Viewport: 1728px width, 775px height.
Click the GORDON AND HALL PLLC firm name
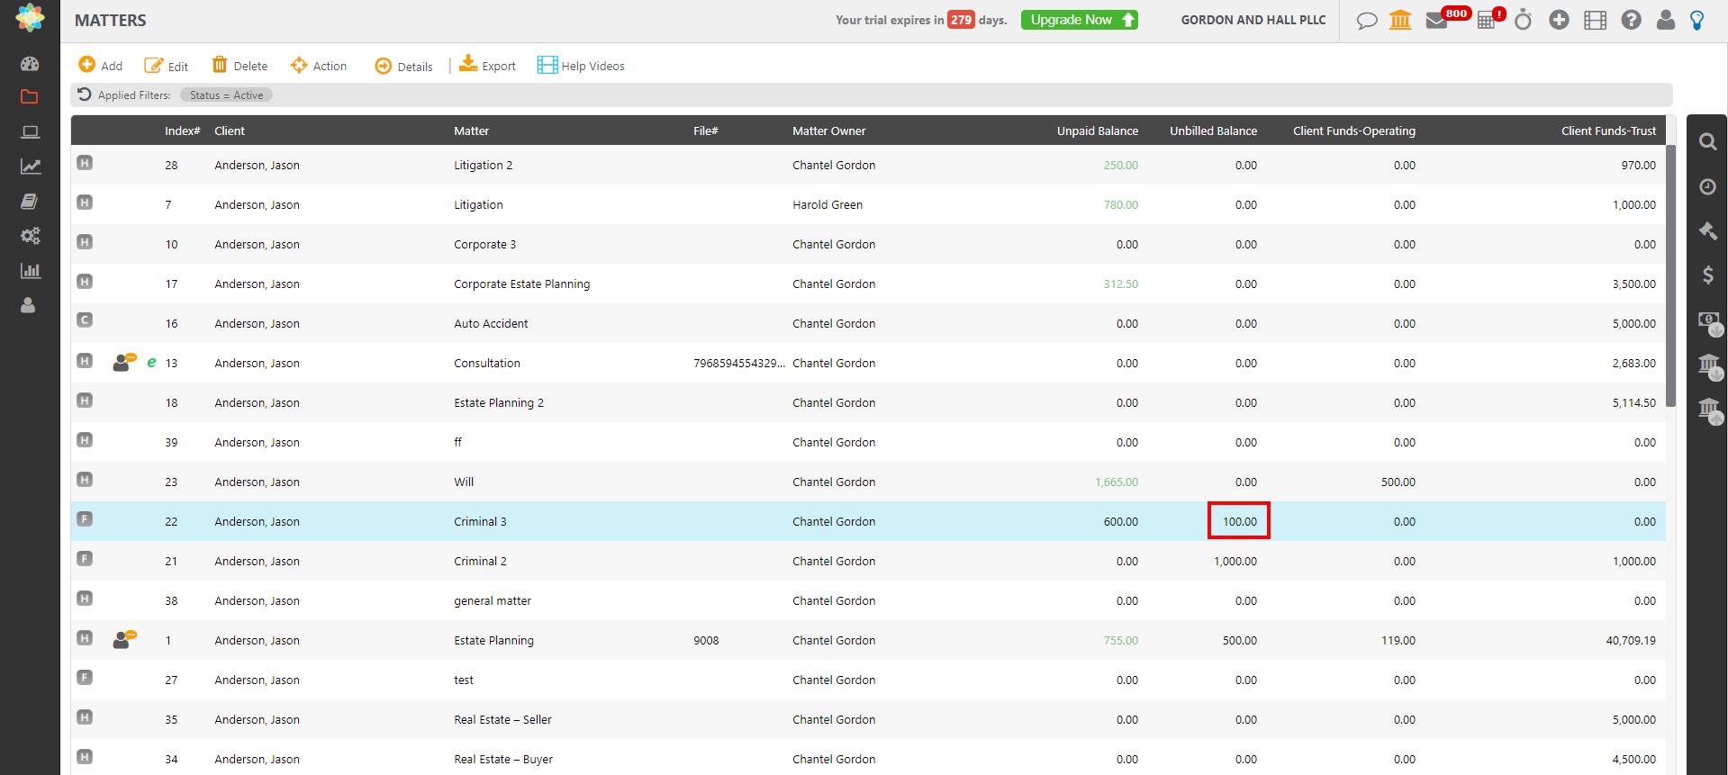[1253, 20]
